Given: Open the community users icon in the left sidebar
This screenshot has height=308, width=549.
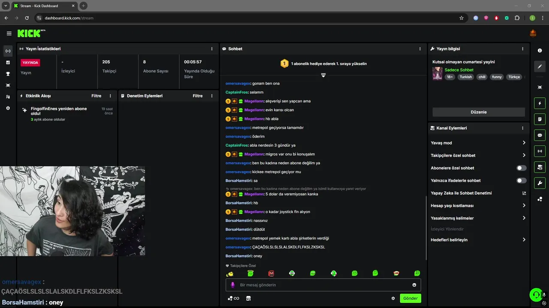Looking at the screenshot, I should pos(8,97).
